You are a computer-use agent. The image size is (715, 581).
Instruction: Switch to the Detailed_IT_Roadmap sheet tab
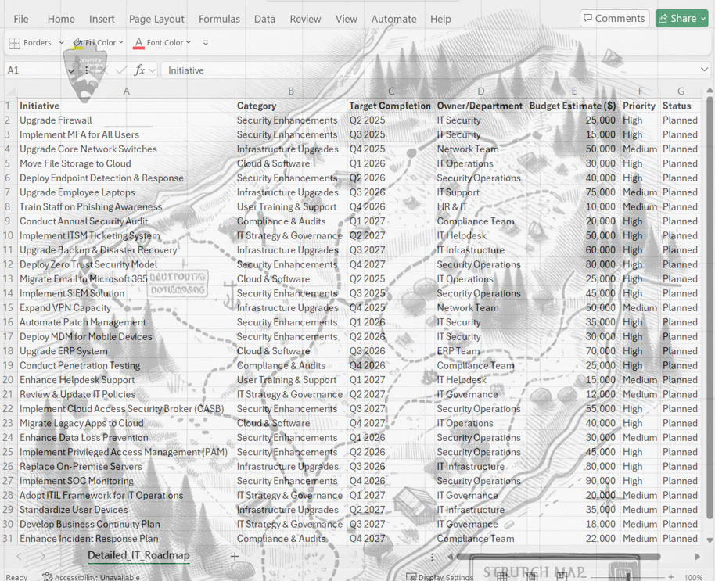click(x=138, y=555)
